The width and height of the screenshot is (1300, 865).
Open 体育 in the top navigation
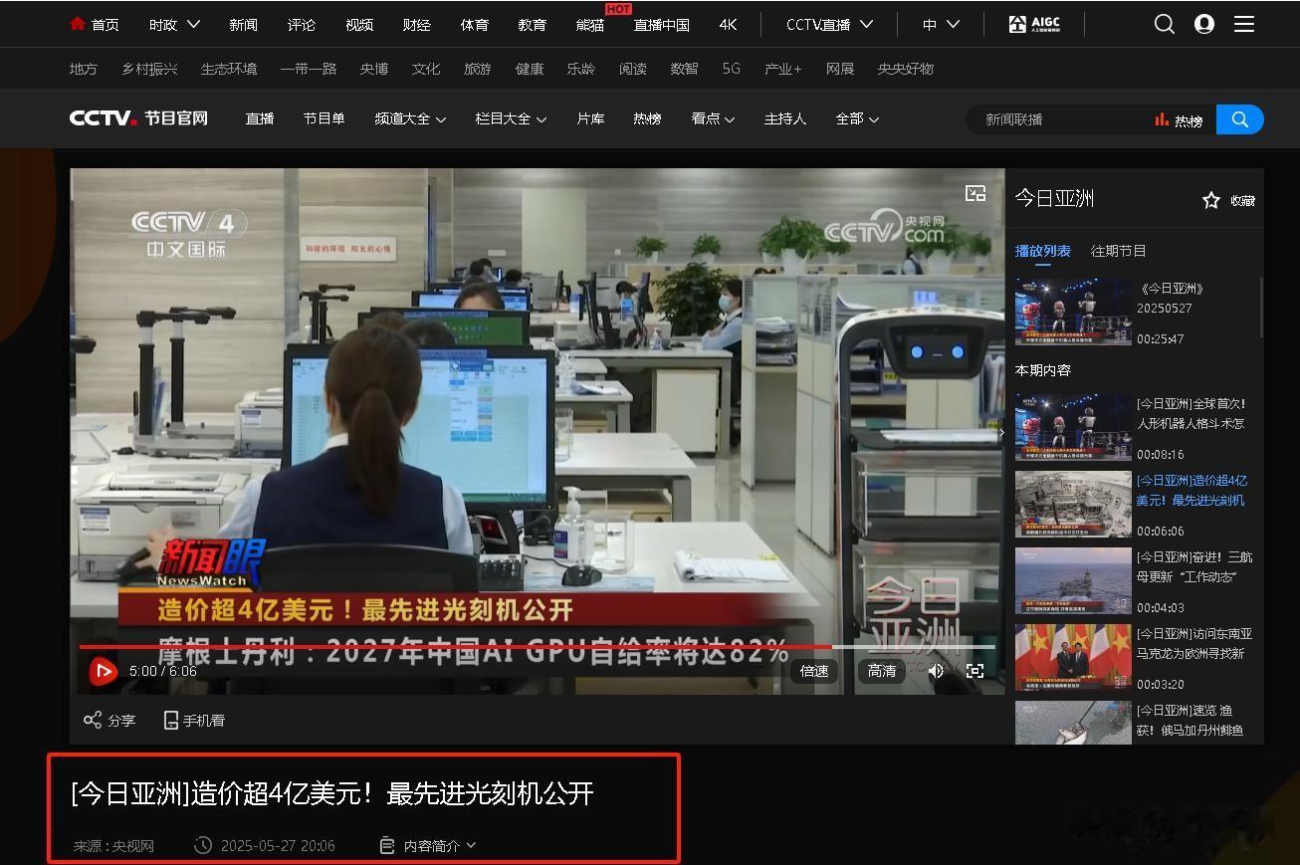coord(475,24)
